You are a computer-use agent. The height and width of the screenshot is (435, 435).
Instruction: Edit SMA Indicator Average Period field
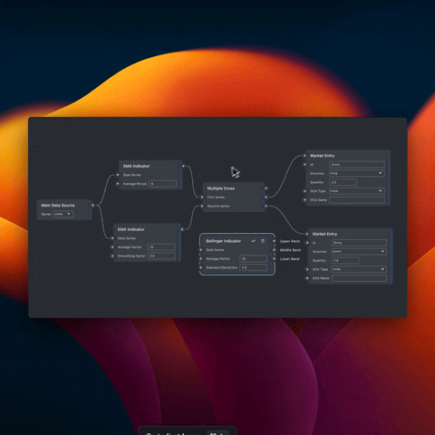coord(162,184)
